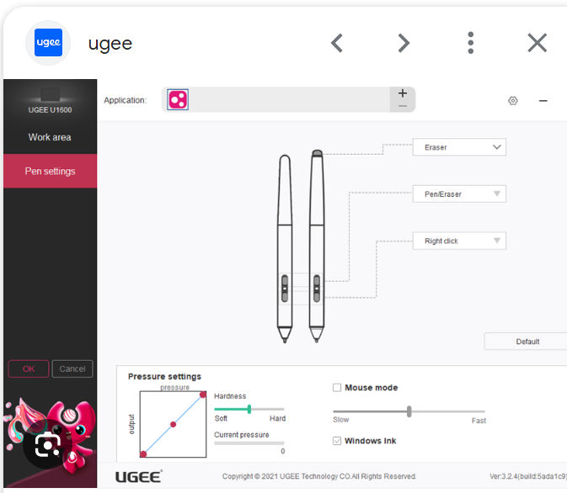Click the Application: label
The image size is (567, 493).
coord(126,100)
